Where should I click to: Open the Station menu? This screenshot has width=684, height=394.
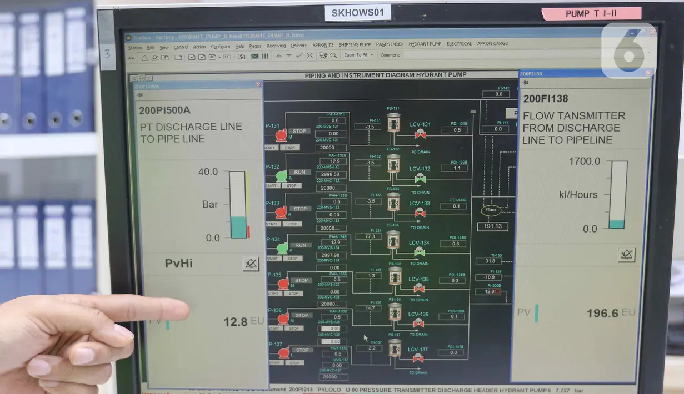tap(135, 48)
